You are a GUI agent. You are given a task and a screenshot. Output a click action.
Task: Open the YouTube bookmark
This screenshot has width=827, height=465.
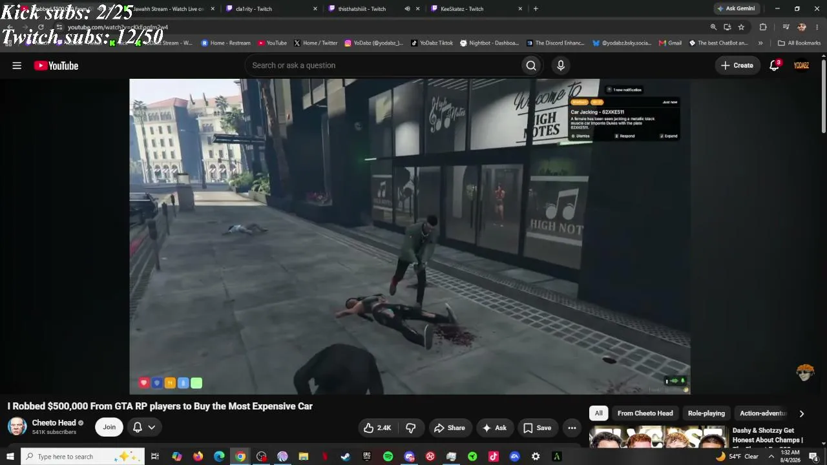click(x=272, y=43)
